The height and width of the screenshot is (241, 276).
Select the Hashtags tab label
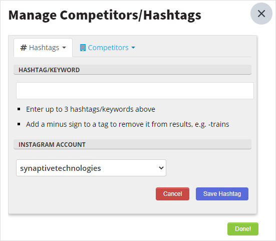tap(44, 48)
